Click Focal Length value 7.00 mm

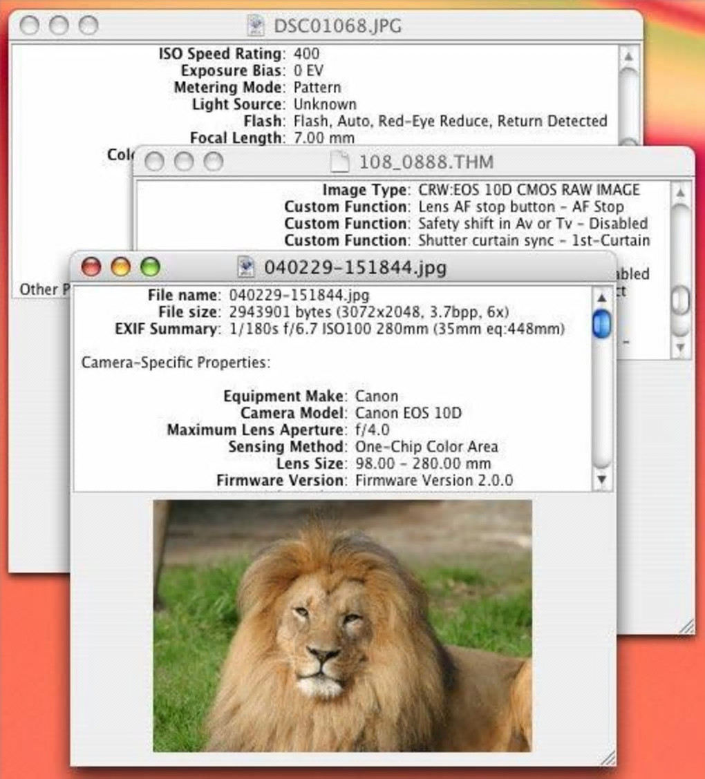pyautogui.click(x=323, y=138)
